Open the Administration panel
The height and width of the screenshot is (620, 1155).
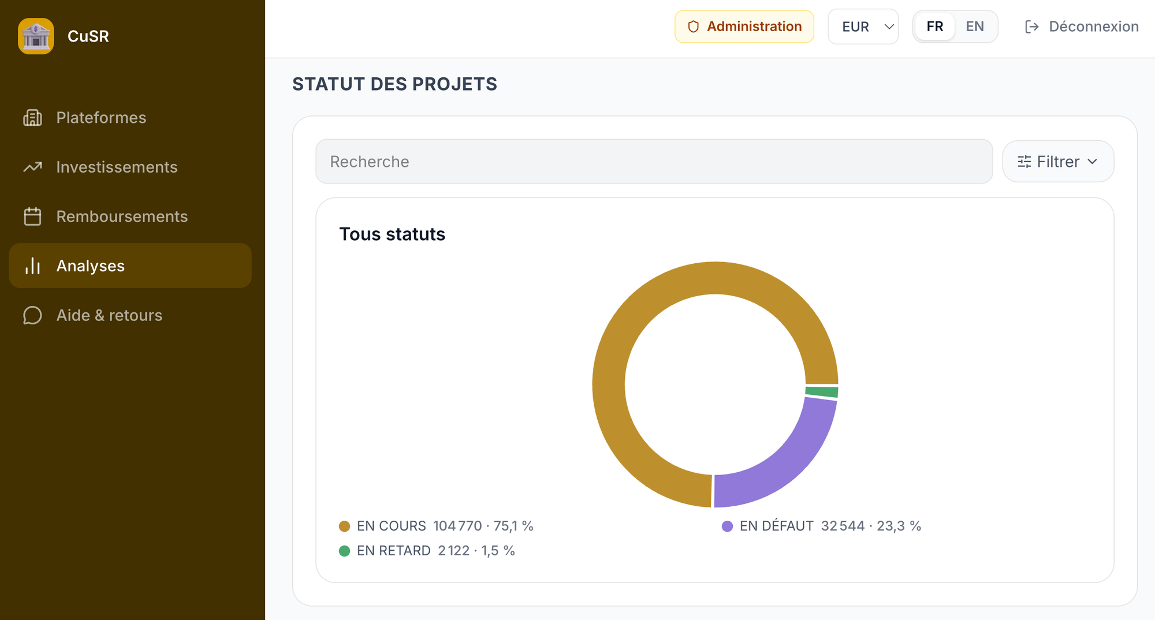tap(744, 27)
